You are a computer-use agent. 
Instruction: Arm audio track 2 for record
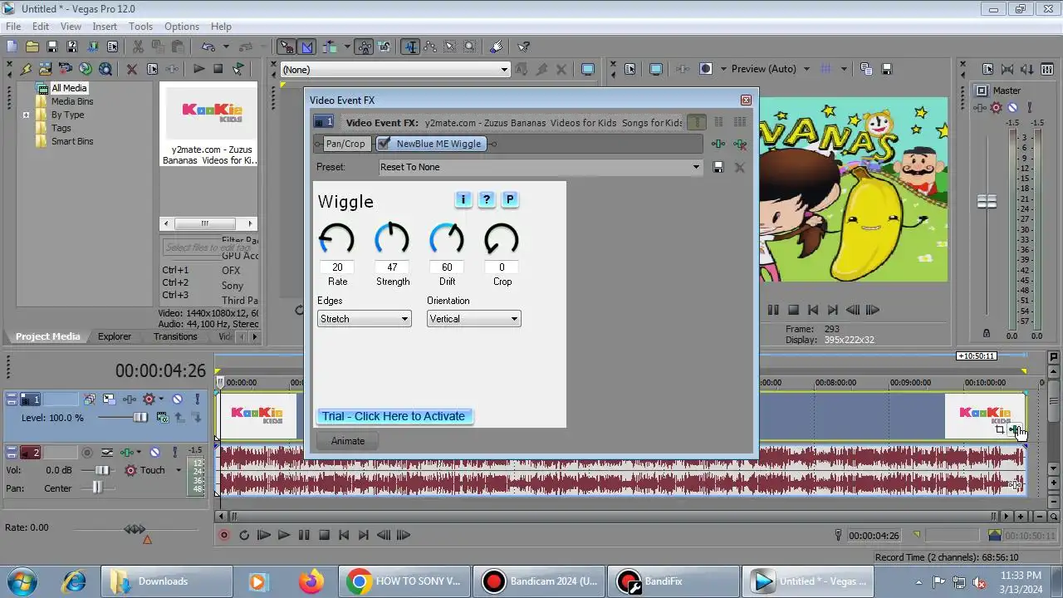[87, 453]
